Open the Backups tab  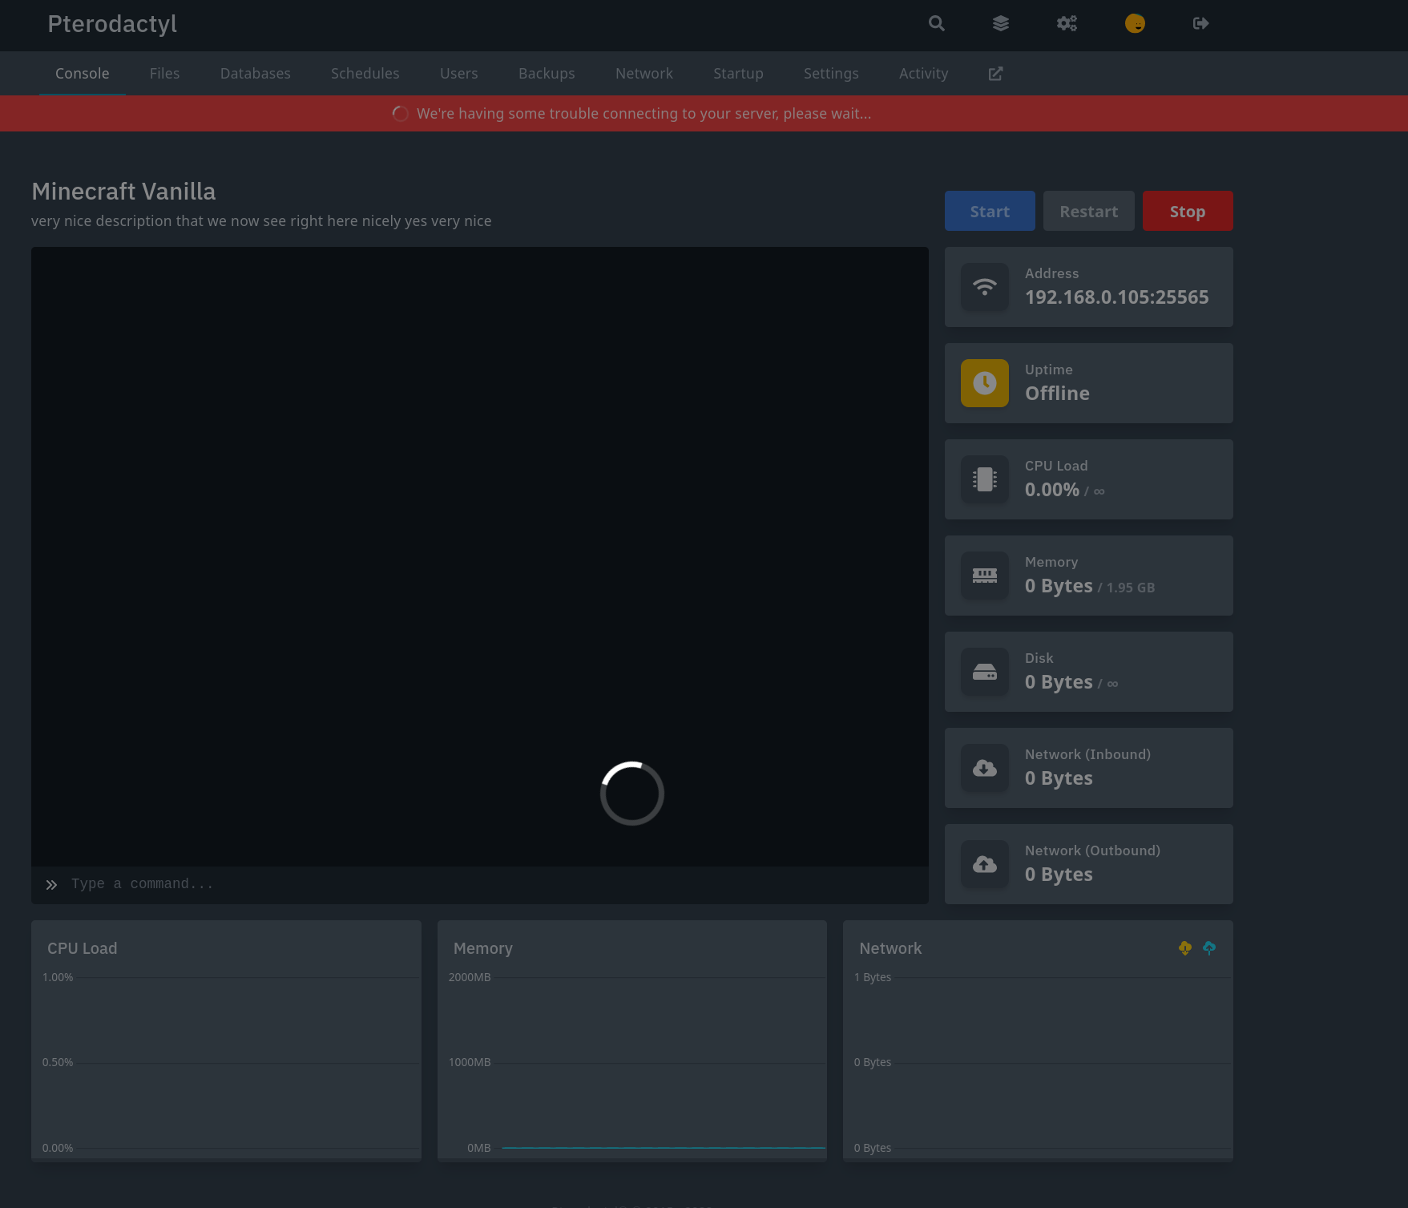tap(547, 74)
